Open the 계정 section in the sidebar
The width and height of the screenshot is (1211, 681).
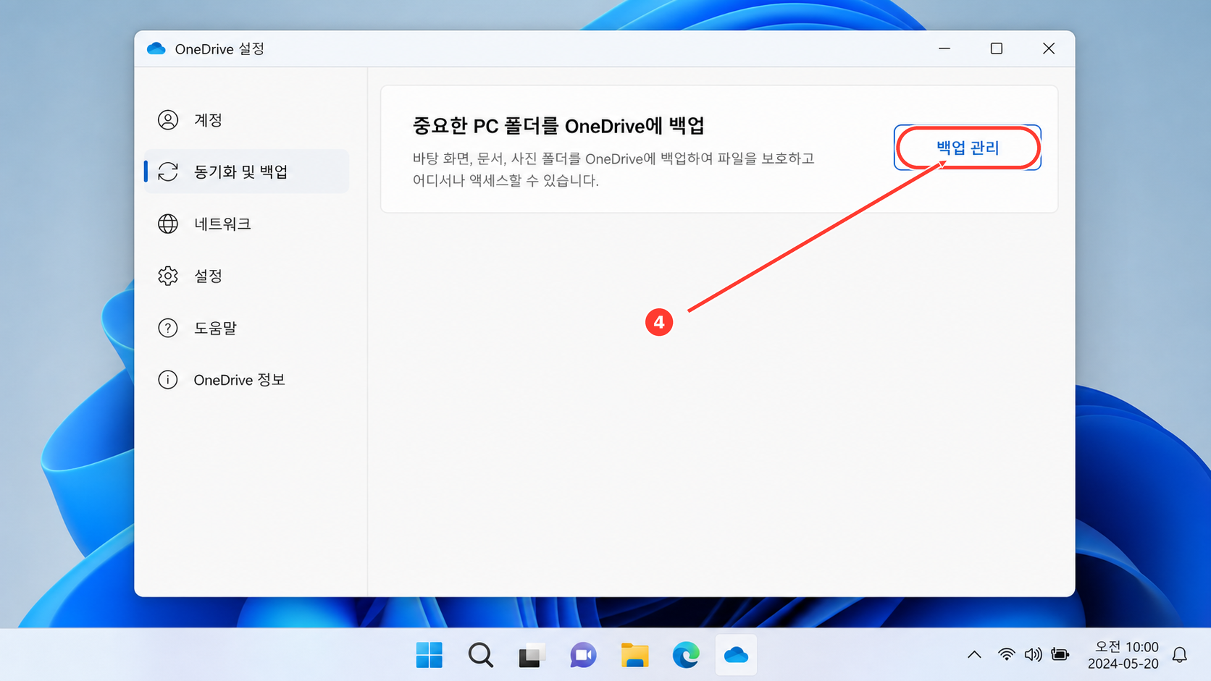246,120
